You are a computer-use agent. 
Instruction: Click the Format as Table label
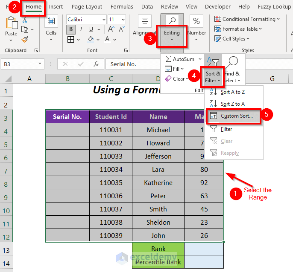pos(240,29)
